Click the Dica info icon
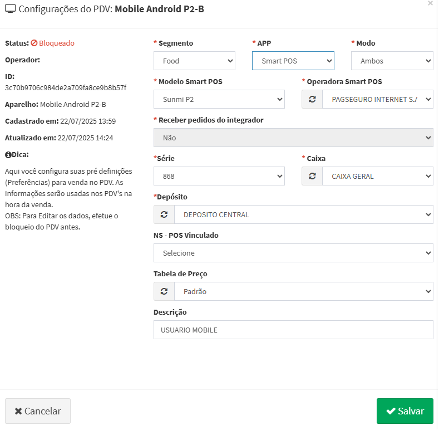The width and height of the screenshot is (439, 430). point(8,154)
